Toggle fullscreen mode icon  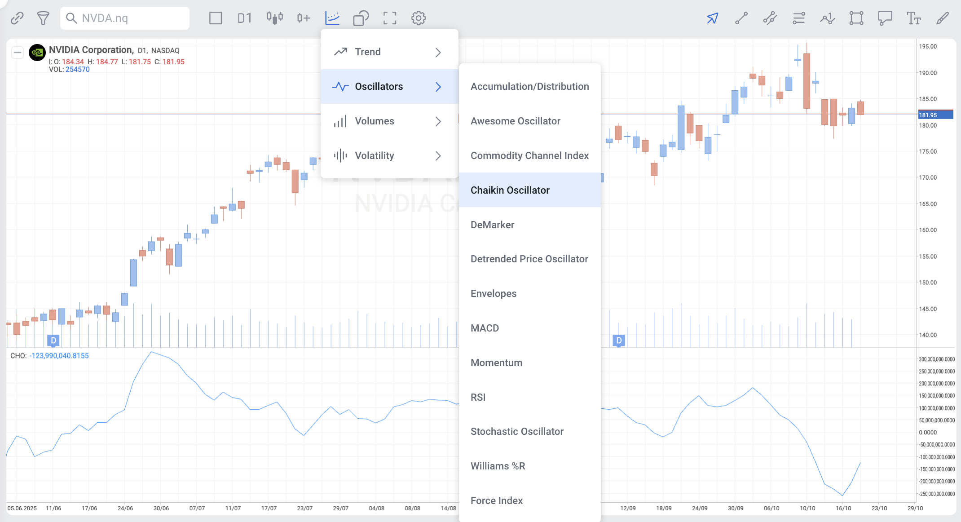pyautogui.click(x=390, y=18)
